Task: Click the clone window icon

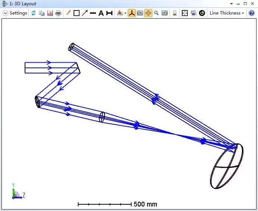Action: pyautogui.click(x=193, y=13)
